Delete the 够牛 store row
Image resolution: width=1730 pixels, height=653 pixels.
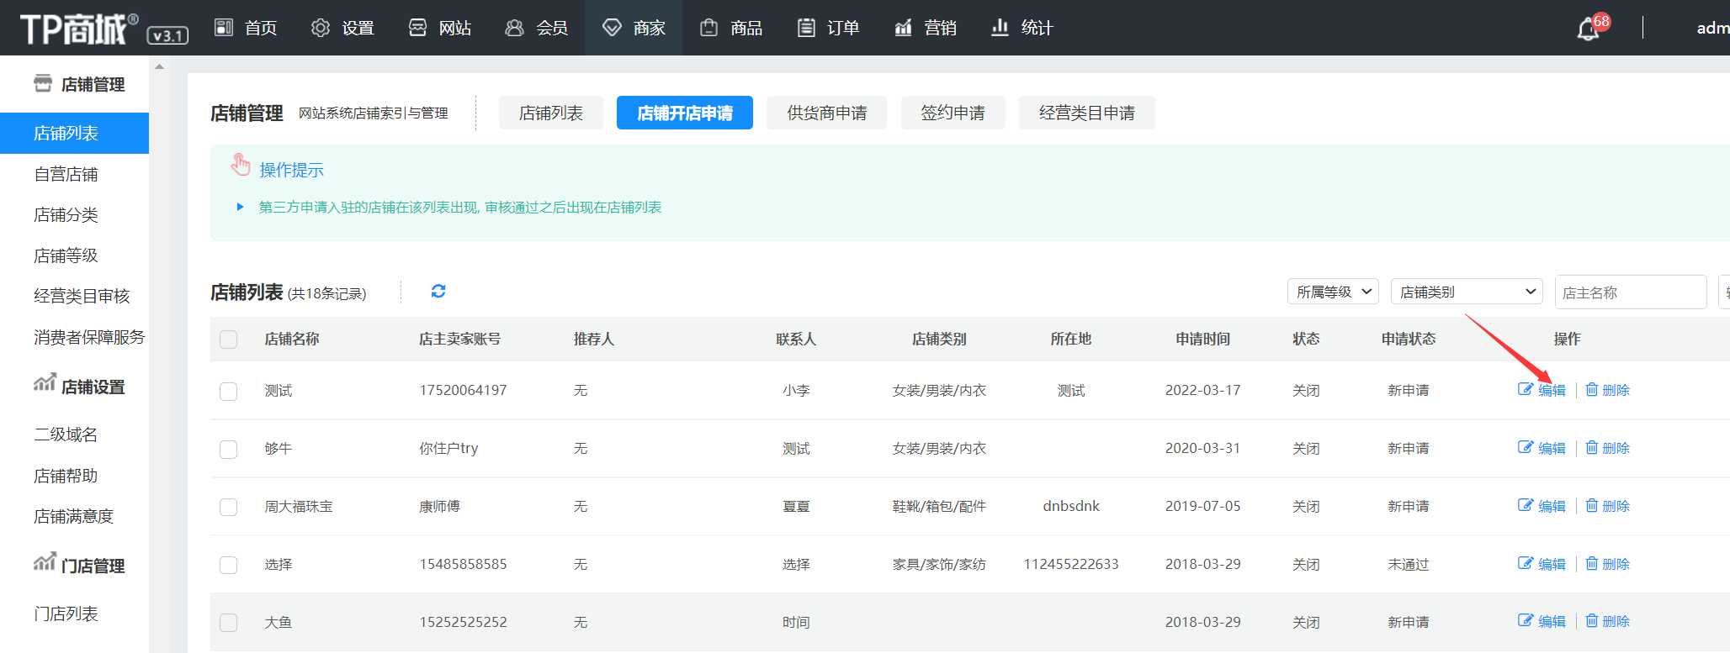pos(1608,448)
